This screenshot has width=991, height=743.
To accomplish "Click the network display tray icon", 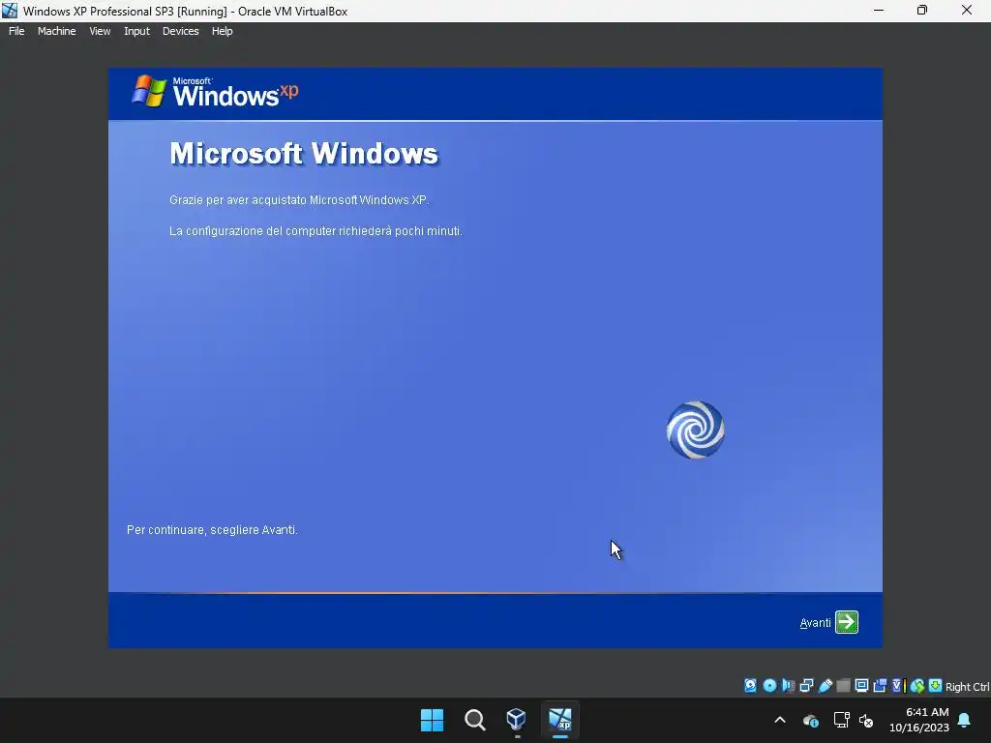I will pos(841,720).
